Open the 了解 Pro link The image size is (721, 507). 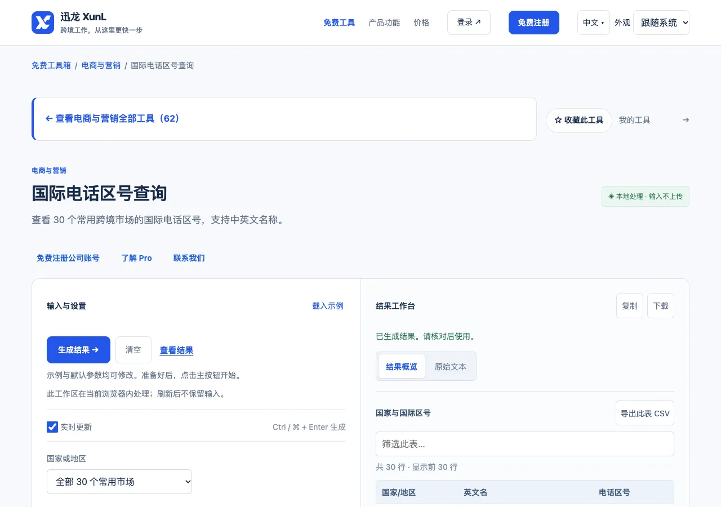137,258
